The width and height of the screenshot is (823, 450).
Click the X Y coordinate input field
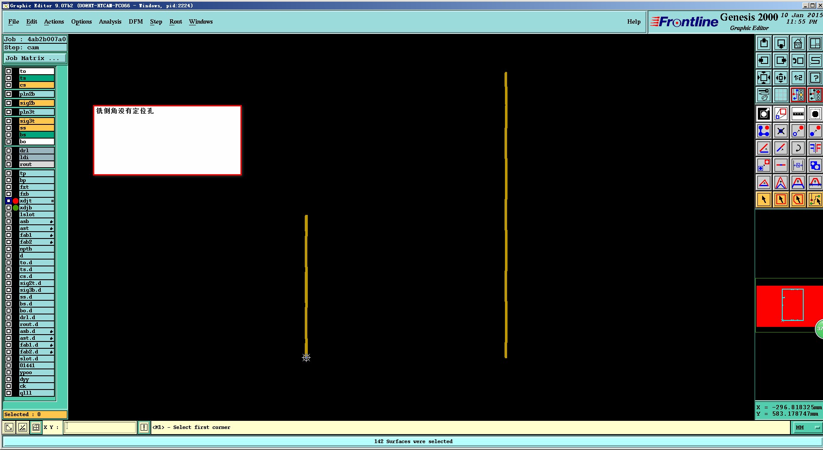[100, 427]
